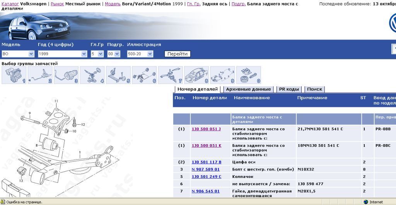
Task: Select car body parts group icon 8
Action: click(196, 75)
